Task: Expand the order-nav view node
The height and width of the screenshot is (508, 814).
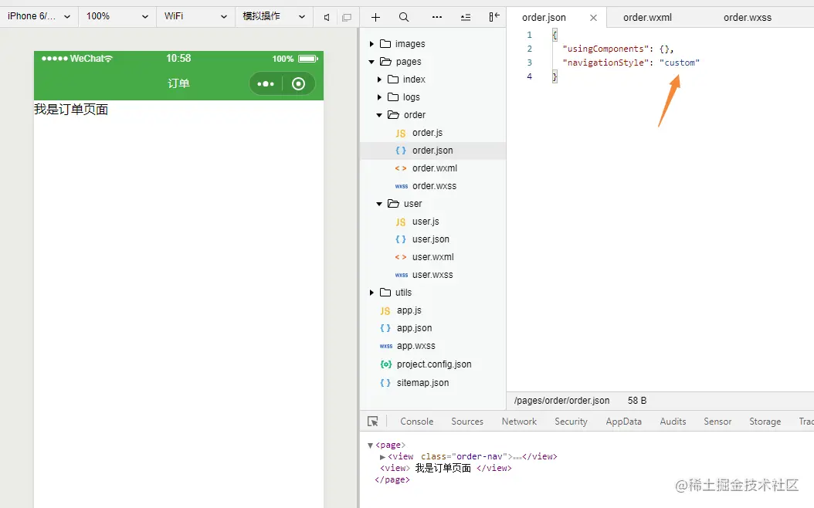Action: click(x=382, y=456)
